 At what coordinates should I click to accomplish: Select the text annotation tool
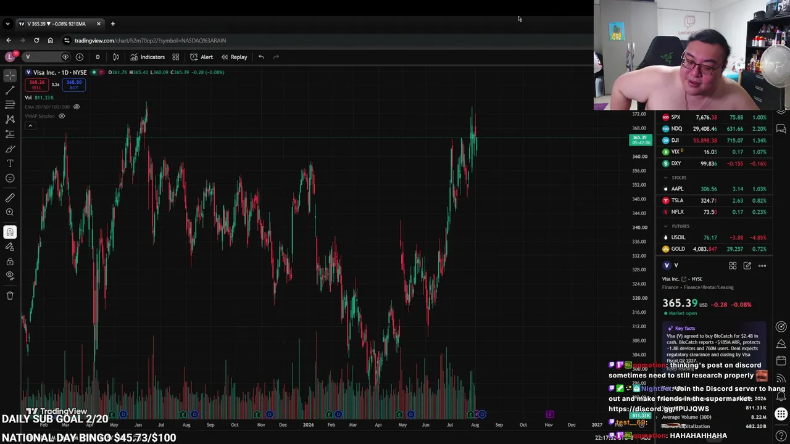[x=10, y=163]
